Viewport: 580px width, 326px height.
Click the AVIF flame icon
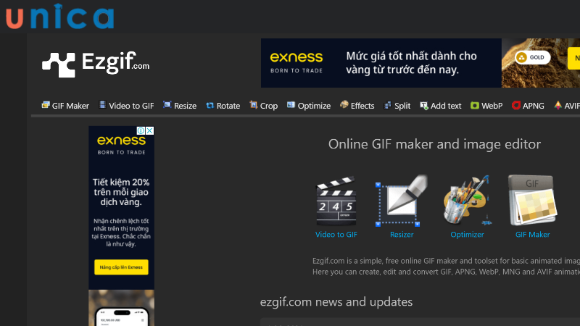click(558, 105)
